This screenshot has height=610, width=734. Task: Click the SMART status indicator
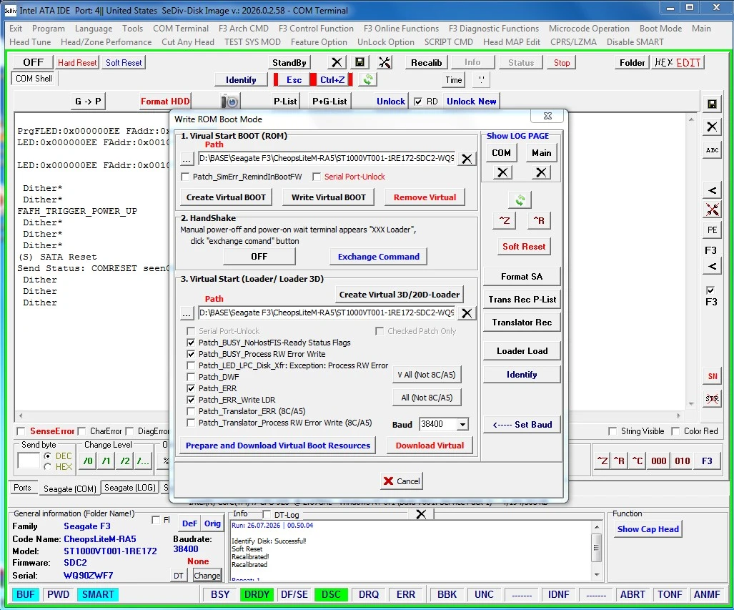click(x=98, y=594)
